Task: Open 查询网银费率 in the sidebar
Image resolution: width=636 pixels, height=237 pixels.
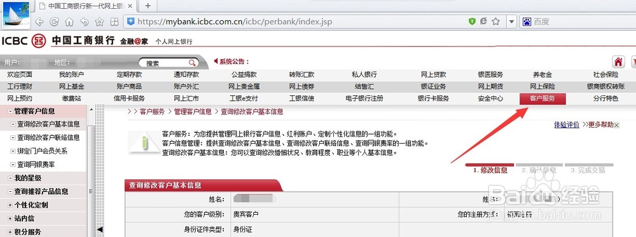Action: pos(36,165)
